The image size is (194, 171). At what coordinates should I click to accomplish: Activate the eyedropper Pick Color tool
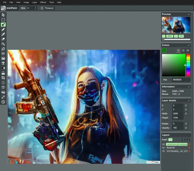3,34
